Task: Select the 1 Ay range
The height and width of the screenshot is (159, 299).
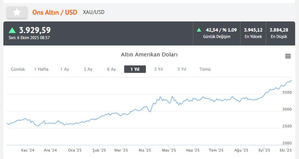Action: pos(65,69)
